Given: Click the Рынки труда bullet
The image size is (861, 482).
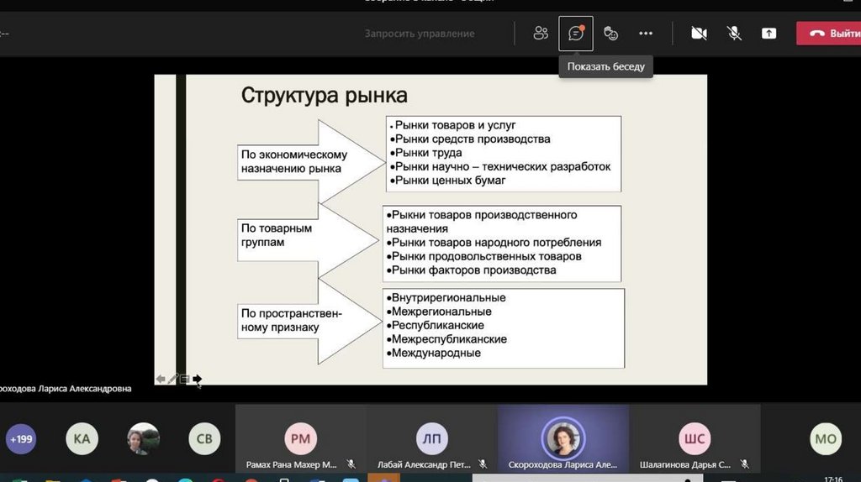Looking at the screenshot, I should pos(425,153).
